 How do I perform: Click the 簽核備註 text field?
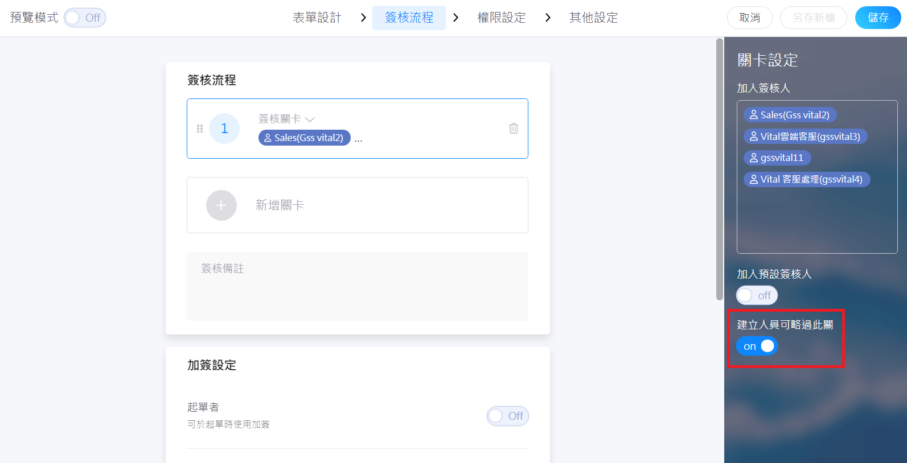[357, 286]
